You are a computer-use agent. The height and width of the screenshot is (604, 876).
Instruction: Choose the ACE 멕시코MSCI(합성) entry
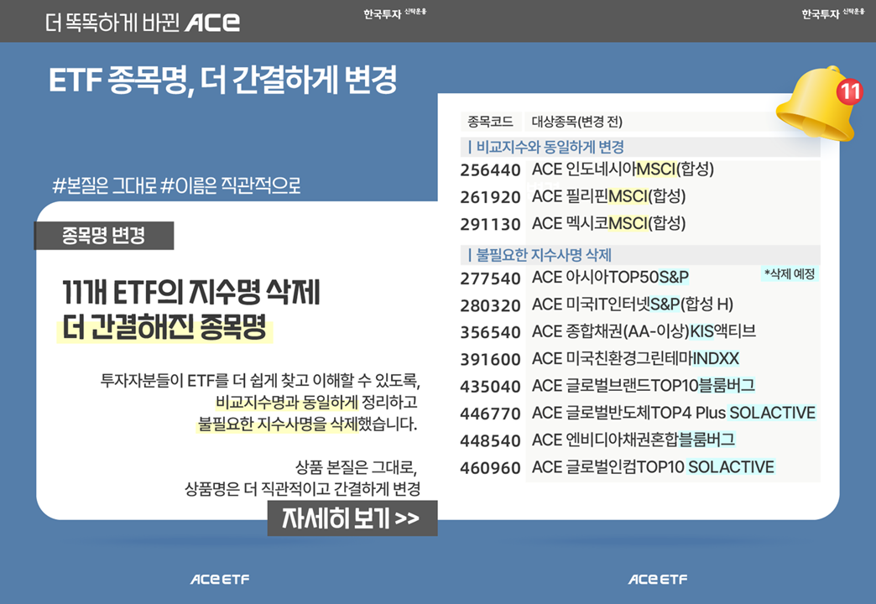(608, 224)
